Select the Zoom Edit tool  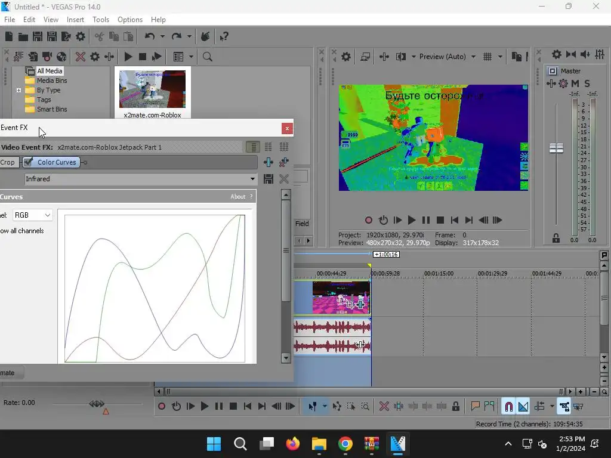(365, 407)
